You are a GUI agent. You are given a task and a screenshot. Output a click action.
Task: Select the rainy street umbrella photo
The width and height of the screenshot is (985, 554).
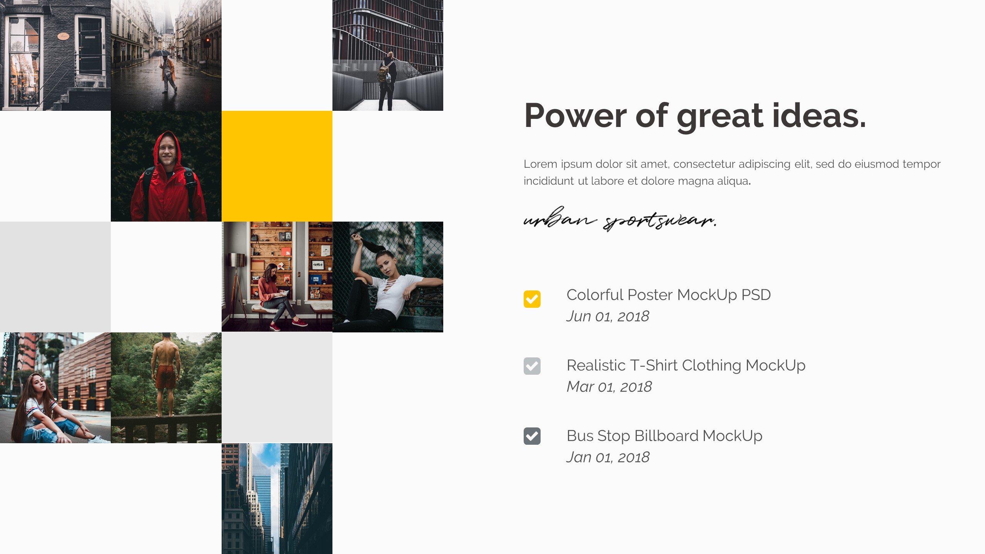pyautogui.click(x=166, y=55)
